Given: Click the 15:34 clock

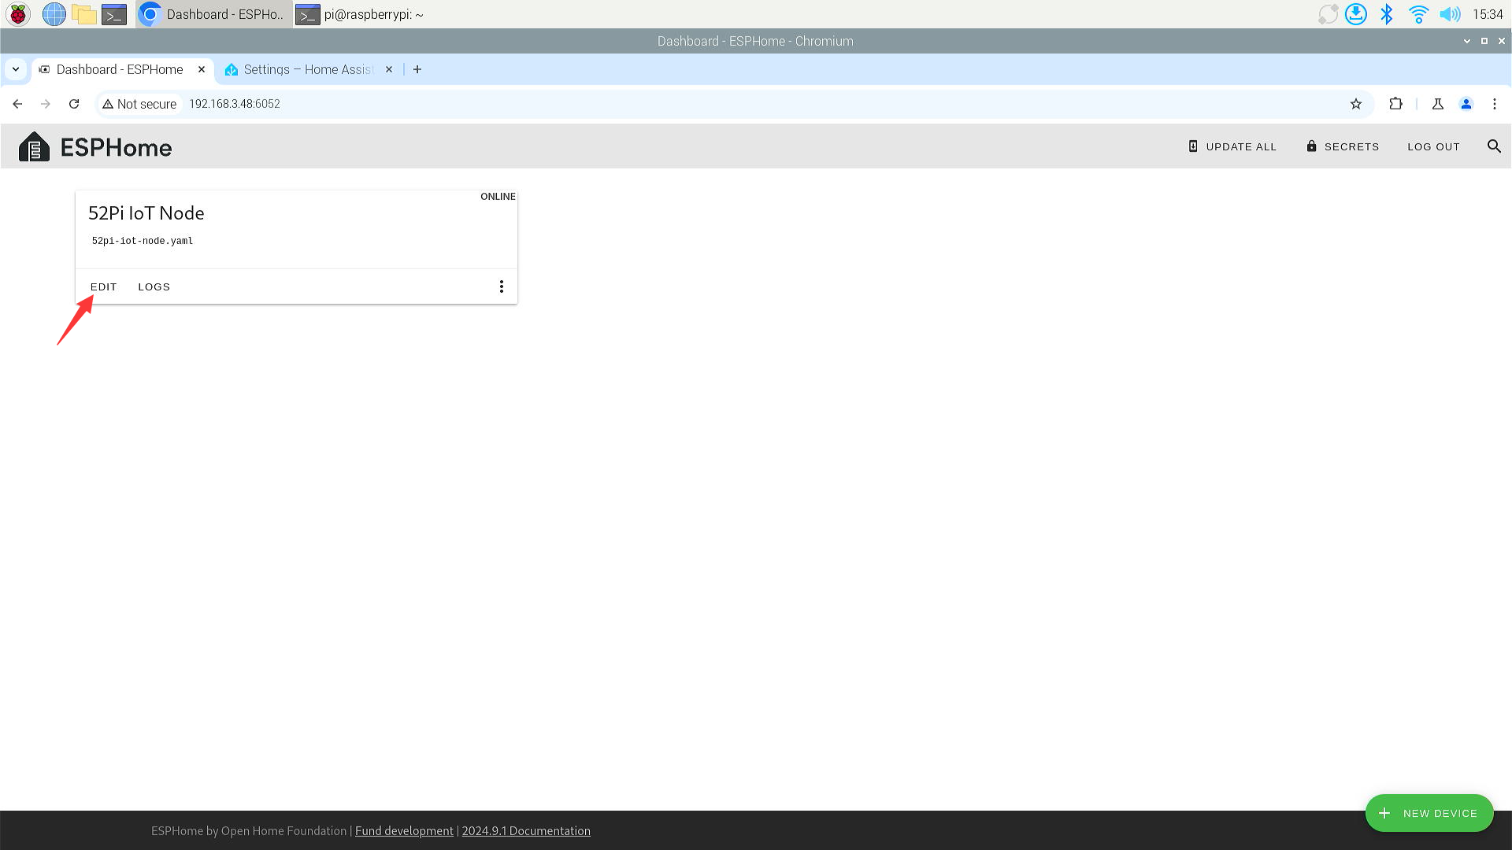Looking at the screenshot, I should tap(1488, 14).
